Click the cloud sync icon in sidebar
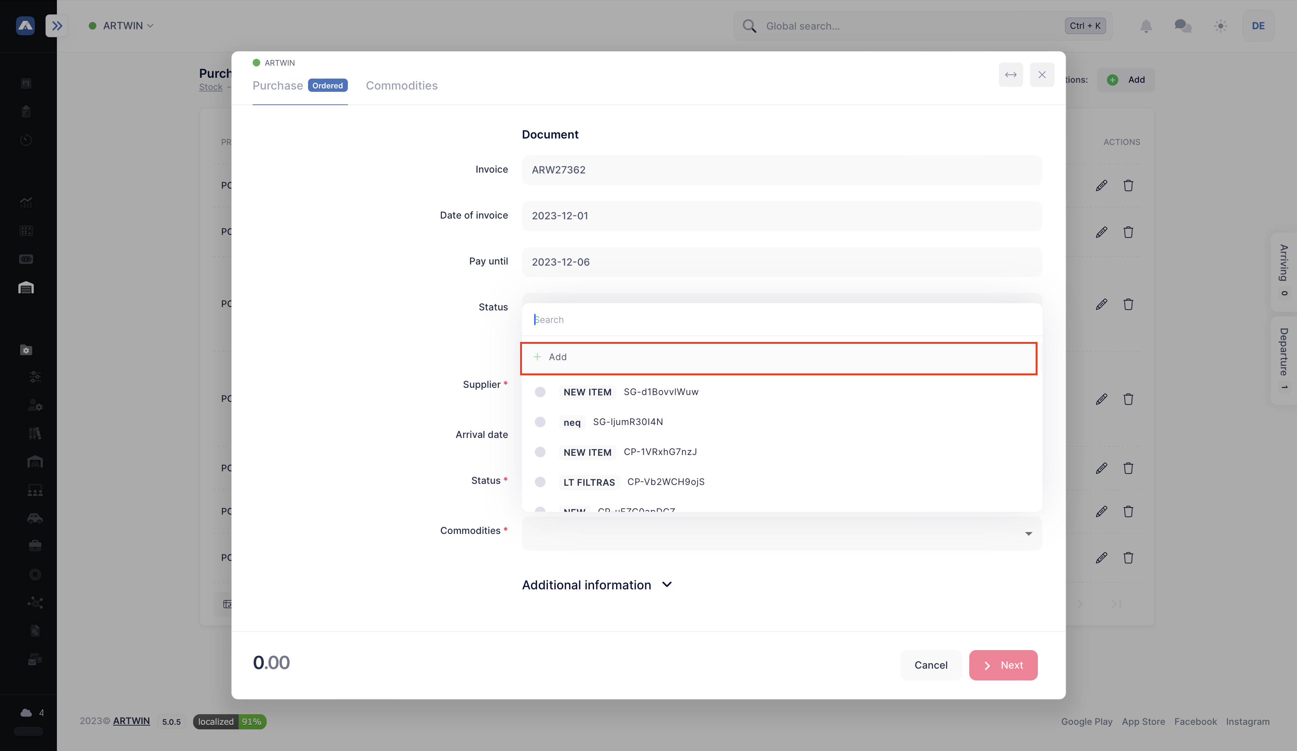Image resolution: width=1297 pixels, height=751 pixels. click(x=26, y=712)
